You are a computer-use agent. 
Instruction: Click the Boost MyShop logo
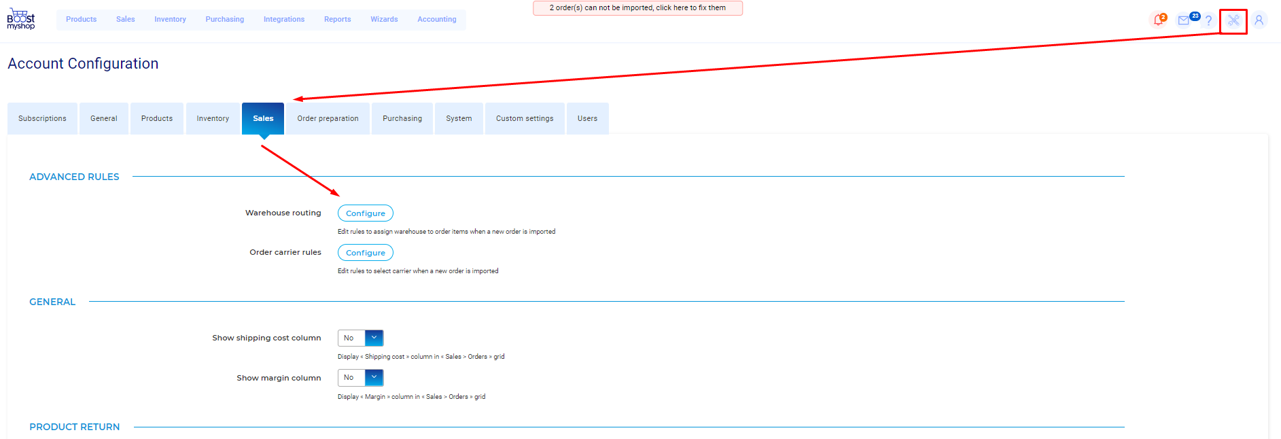(x=21, y=19)
